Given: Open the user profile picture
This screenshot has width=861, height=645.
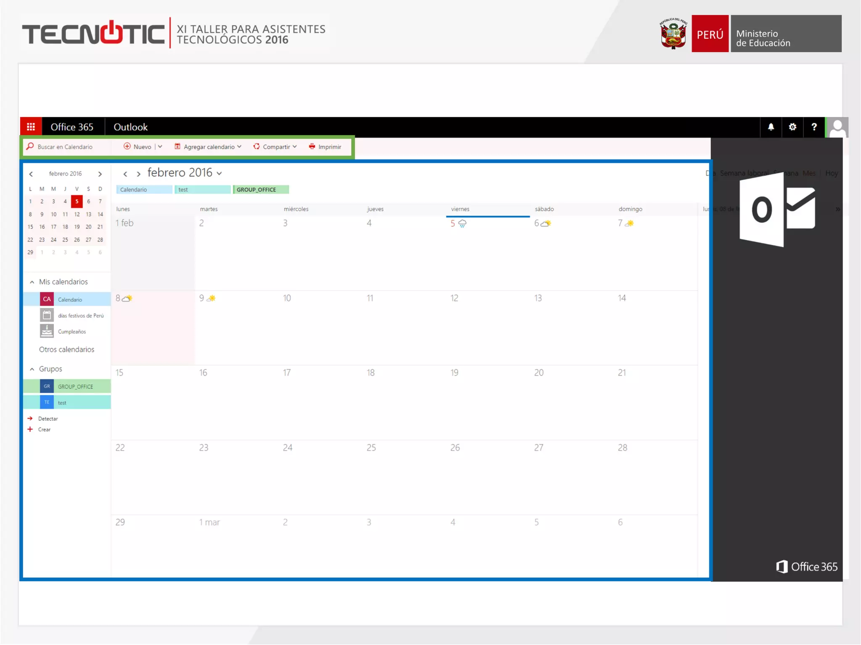Looking at the screenshot, I should pyautogui.click(x=837, y=128).
